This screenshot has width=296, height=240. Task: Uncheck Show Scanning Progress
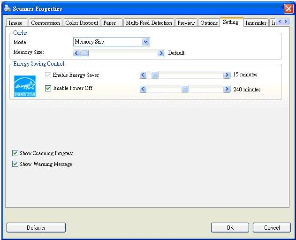pyautogui.click(x=15, y=153)
